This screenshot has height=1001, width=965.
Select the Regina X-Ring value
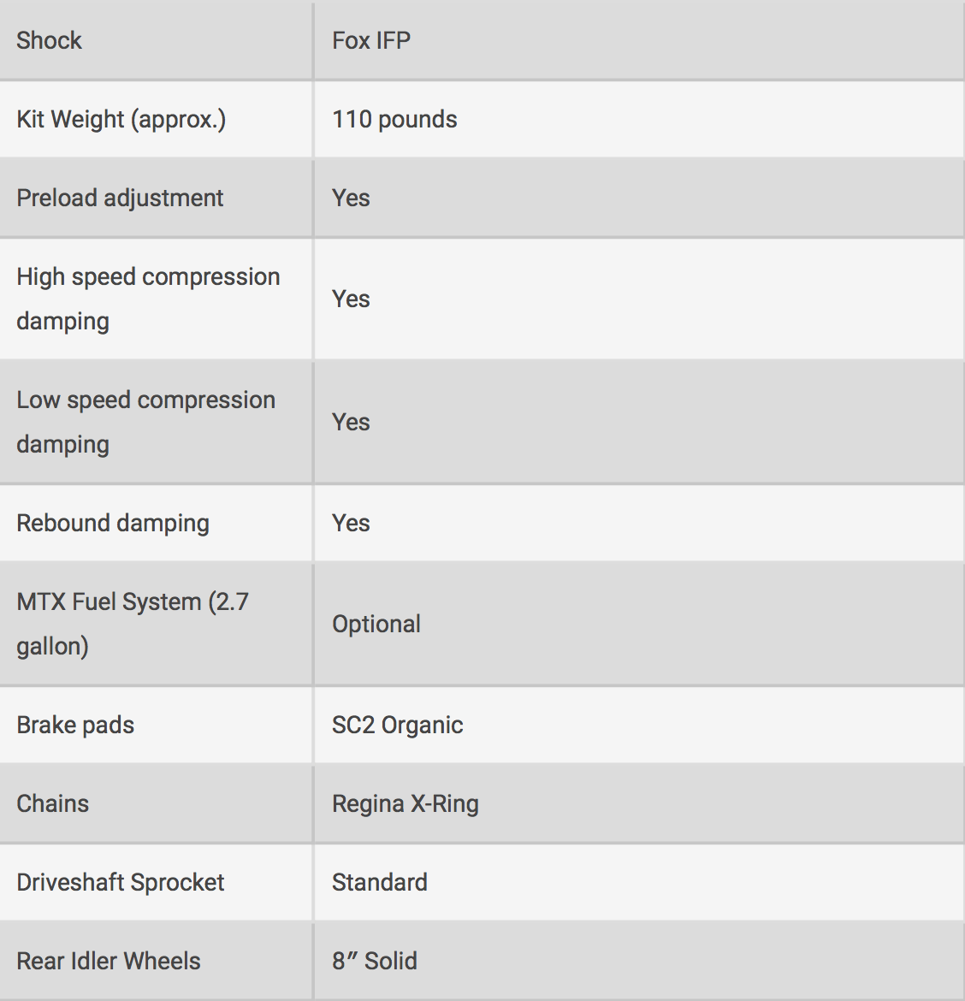[406, 803]
